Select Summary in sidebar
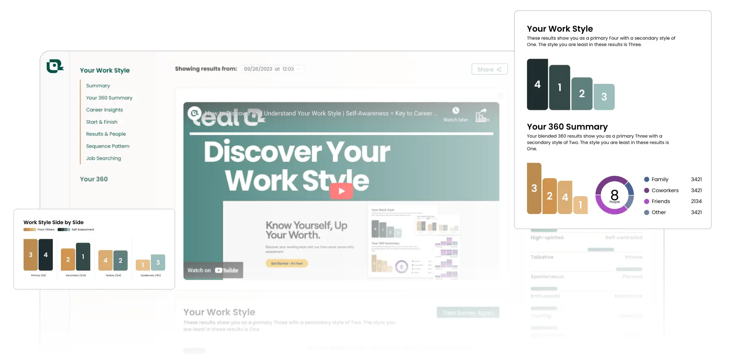This screenshot has height=354, width=732. coord(98,86)
